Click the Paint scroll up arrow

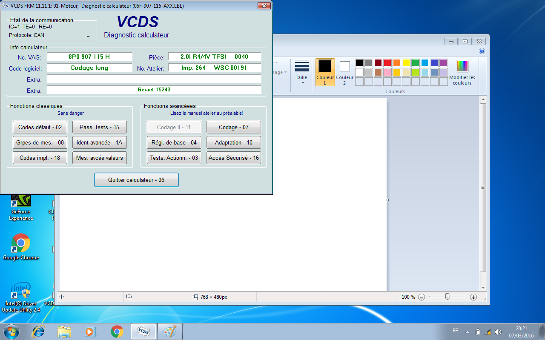coord(483,99)
